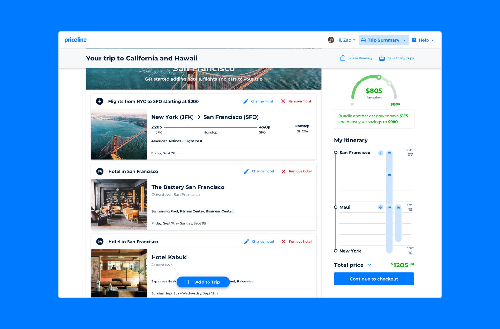Click the Save to My Trips briefcase icon
The height and width of the screenshot is (329, 500).
[x=382, y=58]
